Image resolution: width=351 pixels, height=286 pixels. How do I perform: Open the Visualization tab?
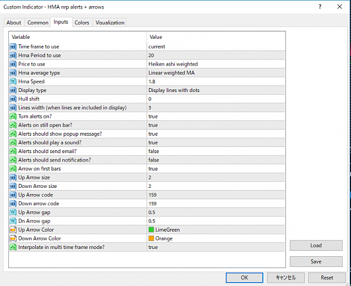[x=110, y=22]
